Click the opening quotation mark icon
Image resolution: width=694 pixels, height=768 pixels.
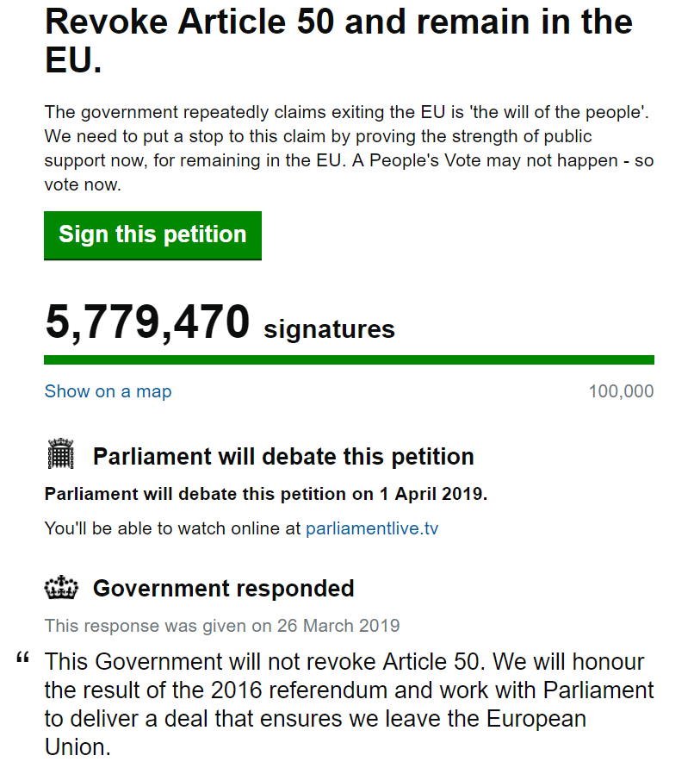click(x=23, y=657)
